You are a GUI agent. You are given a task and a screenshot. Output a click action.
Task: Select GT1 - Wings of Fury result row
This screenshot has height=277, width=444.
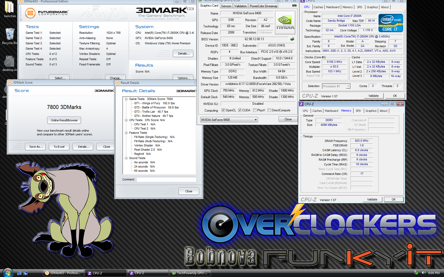(x=154, y=103)
